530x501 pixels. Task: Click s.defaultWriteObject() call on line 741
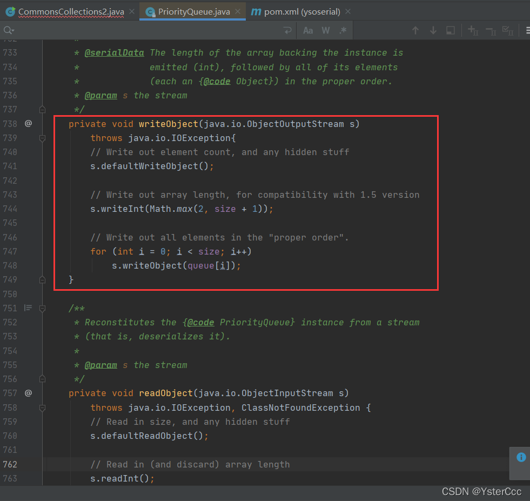(x=150, y=166)
